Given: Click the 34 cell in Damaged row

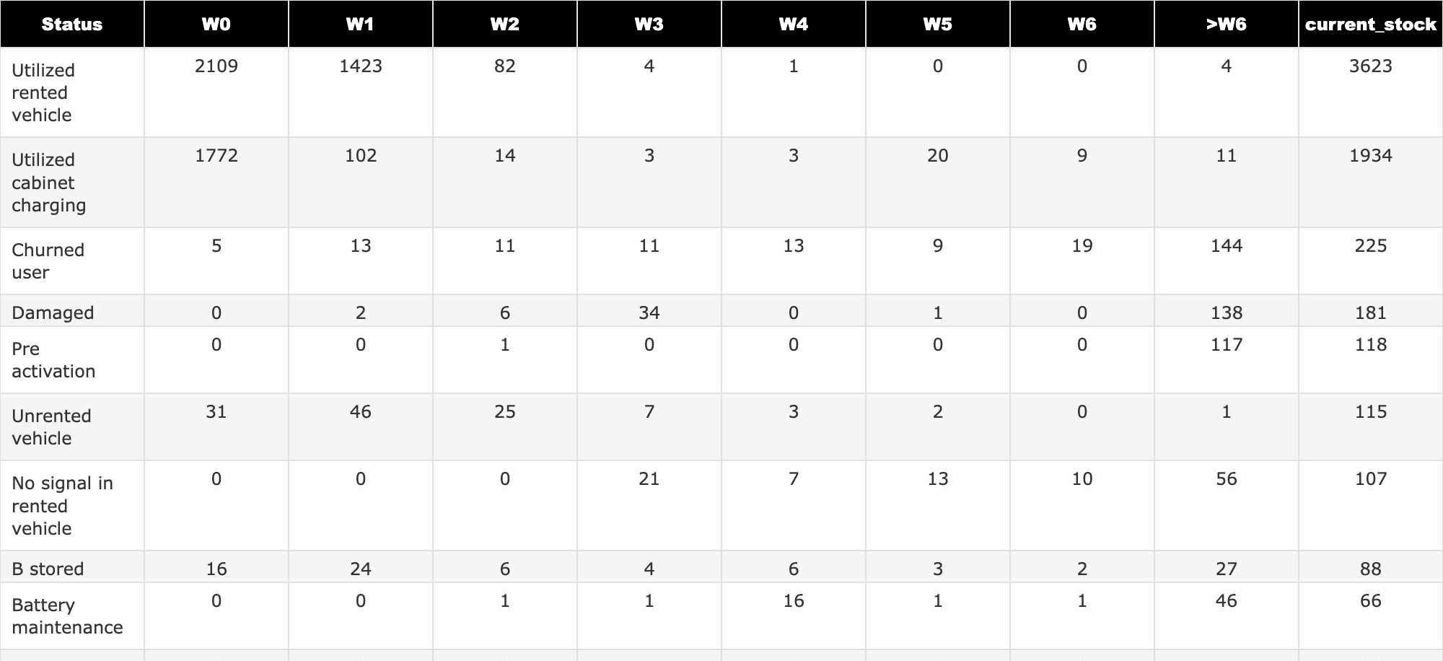Looking at the screenshot, I should (x=649, y=312).
